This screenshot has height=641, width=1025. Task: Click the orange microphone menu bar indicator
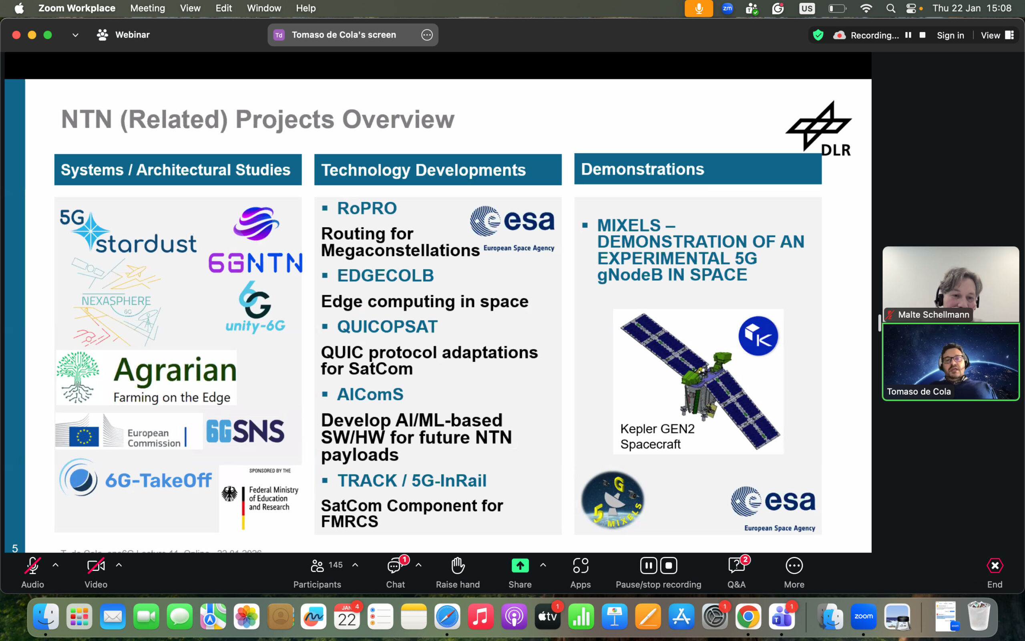pos(698,8)
